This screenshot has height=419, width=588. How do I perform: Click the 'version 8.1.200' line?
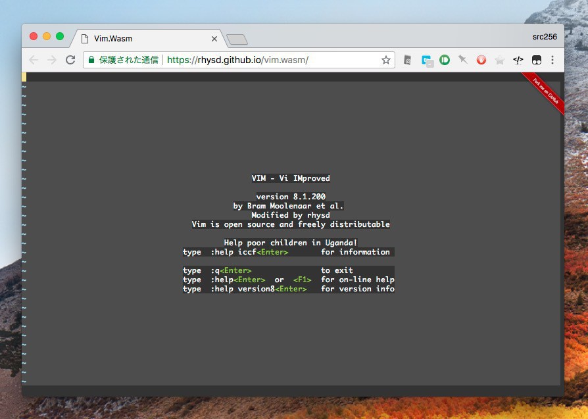(291, 197)
